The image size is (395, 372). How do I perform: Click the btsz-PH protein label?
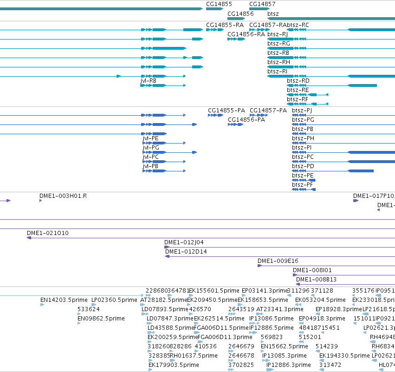click(303, 138)
